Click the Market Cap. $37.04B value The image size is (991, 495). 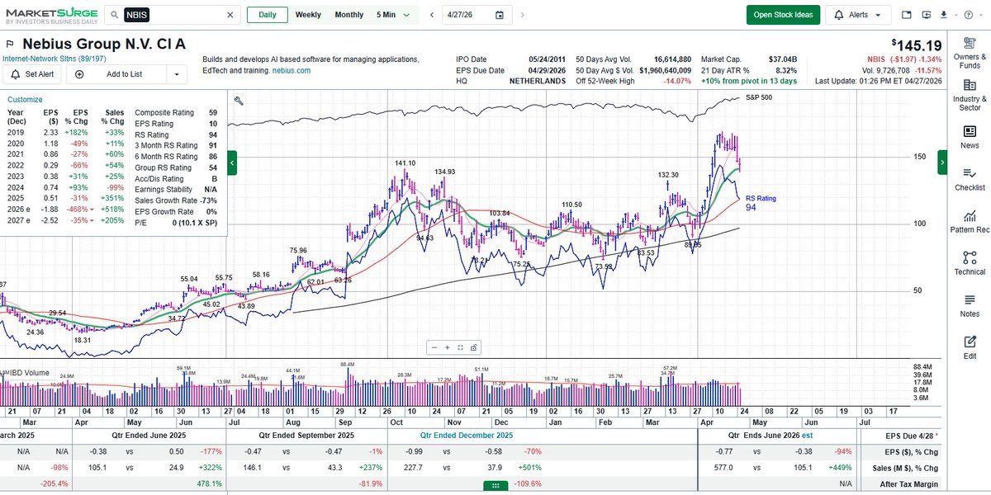(783, 59)
